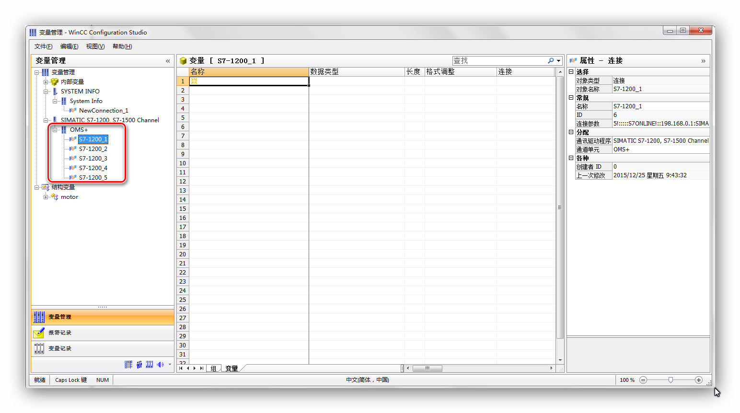Screen dimensions: 740x413
Task: Open the horn speaker icon editor
Action: click(x=160, y=365)
